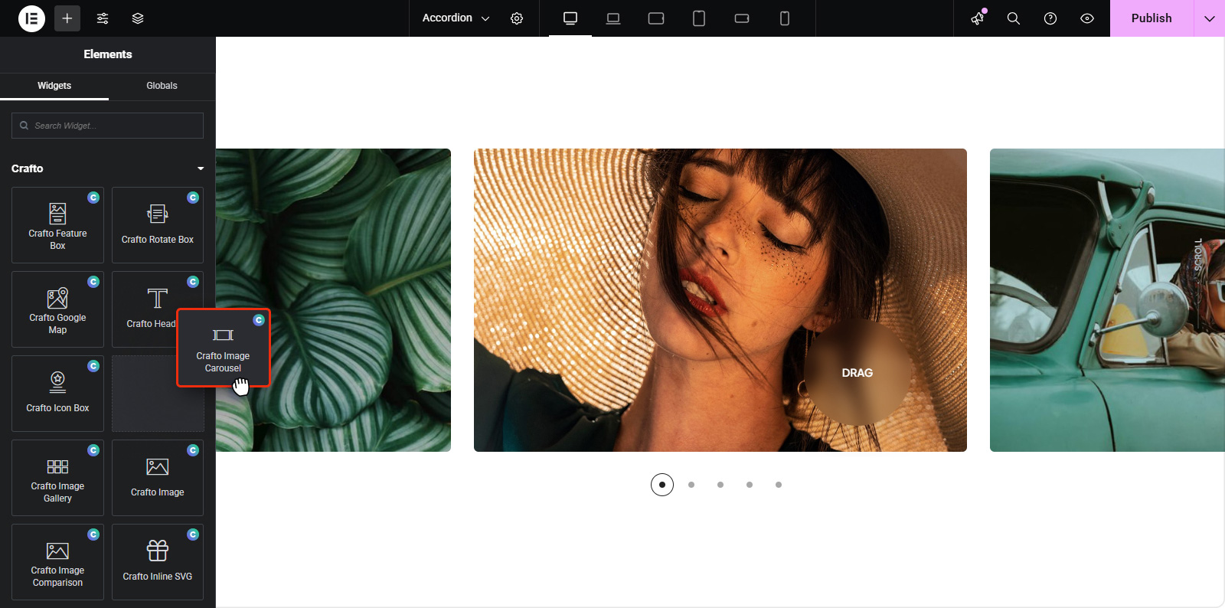Image resolution: width=1225 pixels, height=608 pixels.
Task: Open site settings sliders icon
Action: [x=103, y=18]
